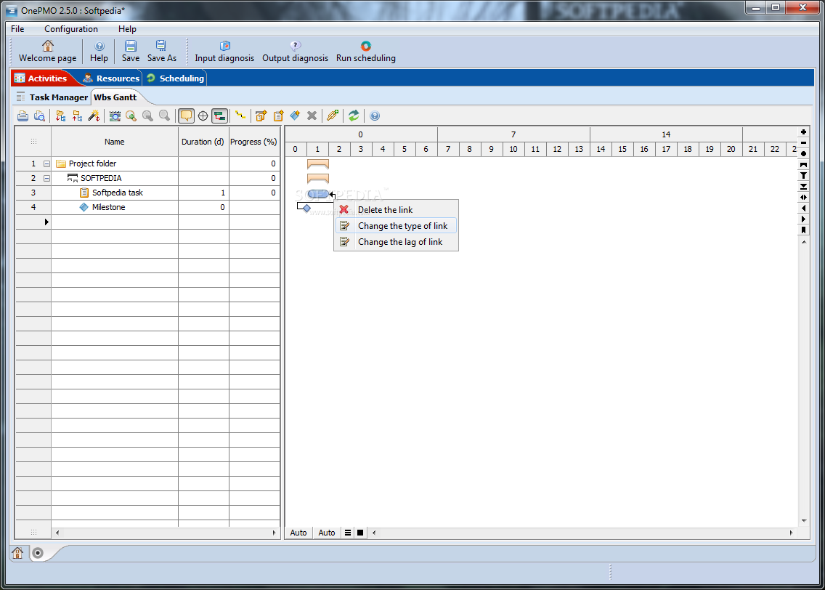Click the funnel filter button on side strip
Image resolution: width=825 pixels, height=590 pixels.
[803, 176]
